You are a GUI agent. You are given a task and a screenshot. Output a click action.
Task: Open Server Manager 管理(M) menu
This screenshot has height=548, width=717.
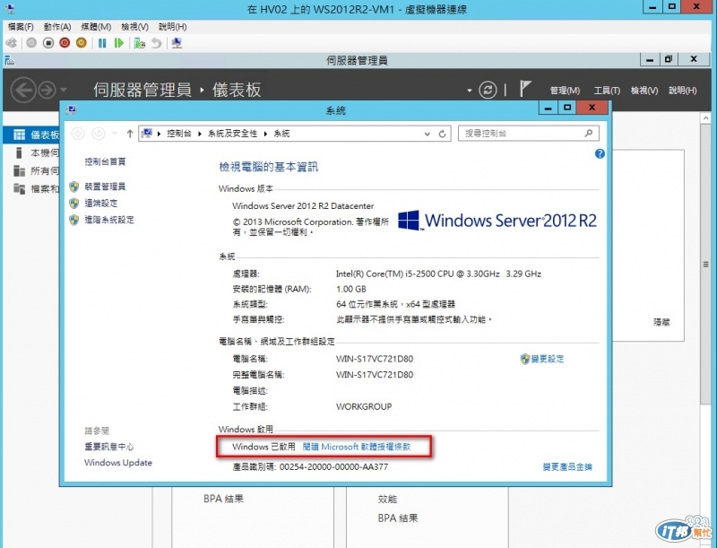point(565,91)
